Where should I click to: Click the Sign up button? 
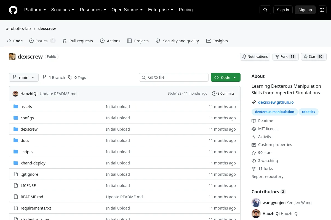pos(305,10)
